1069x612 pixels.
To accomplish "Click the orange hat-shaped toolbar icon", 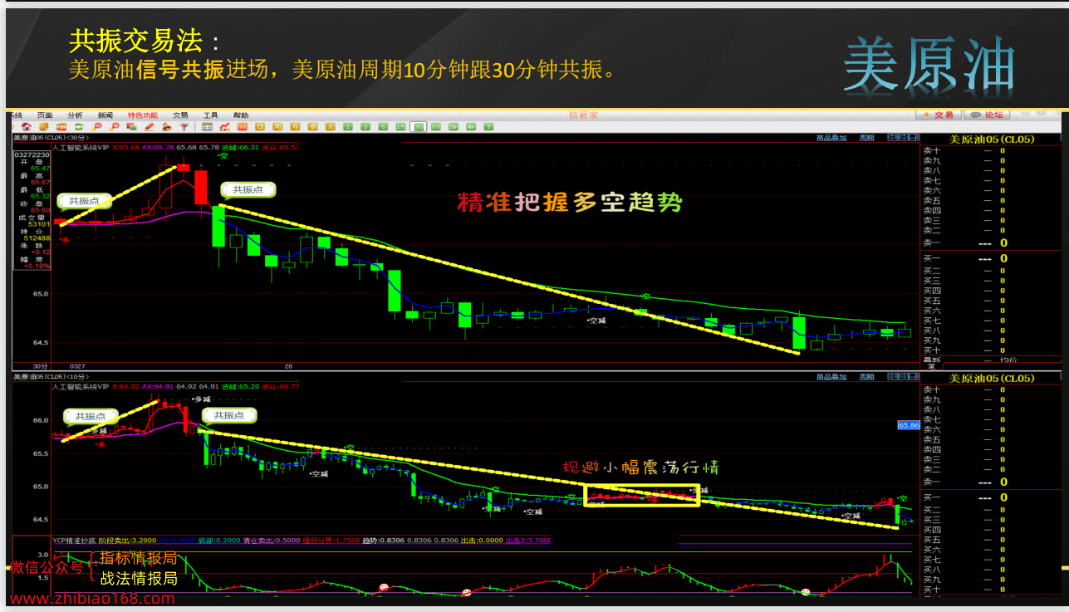I will click(x=167, y=127).
